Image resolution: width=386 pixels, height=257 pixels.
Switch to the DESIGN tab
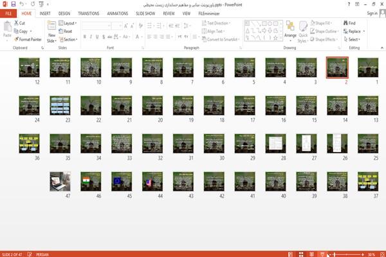pyautogui.click(x=64, y=14)
